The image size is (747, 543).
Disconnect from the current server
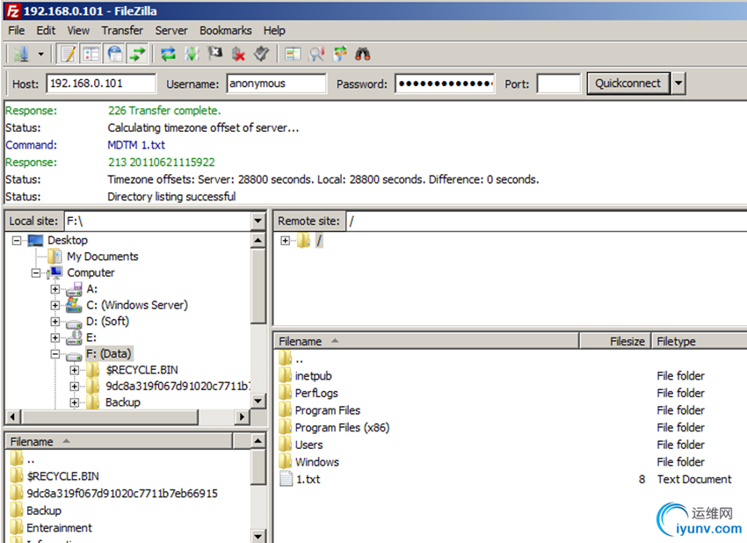pos(238,54)
